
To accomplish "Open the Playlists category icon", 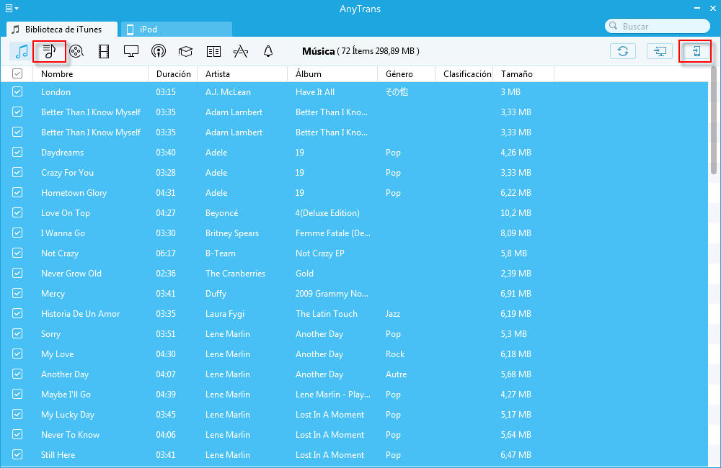I will (49, 51).
